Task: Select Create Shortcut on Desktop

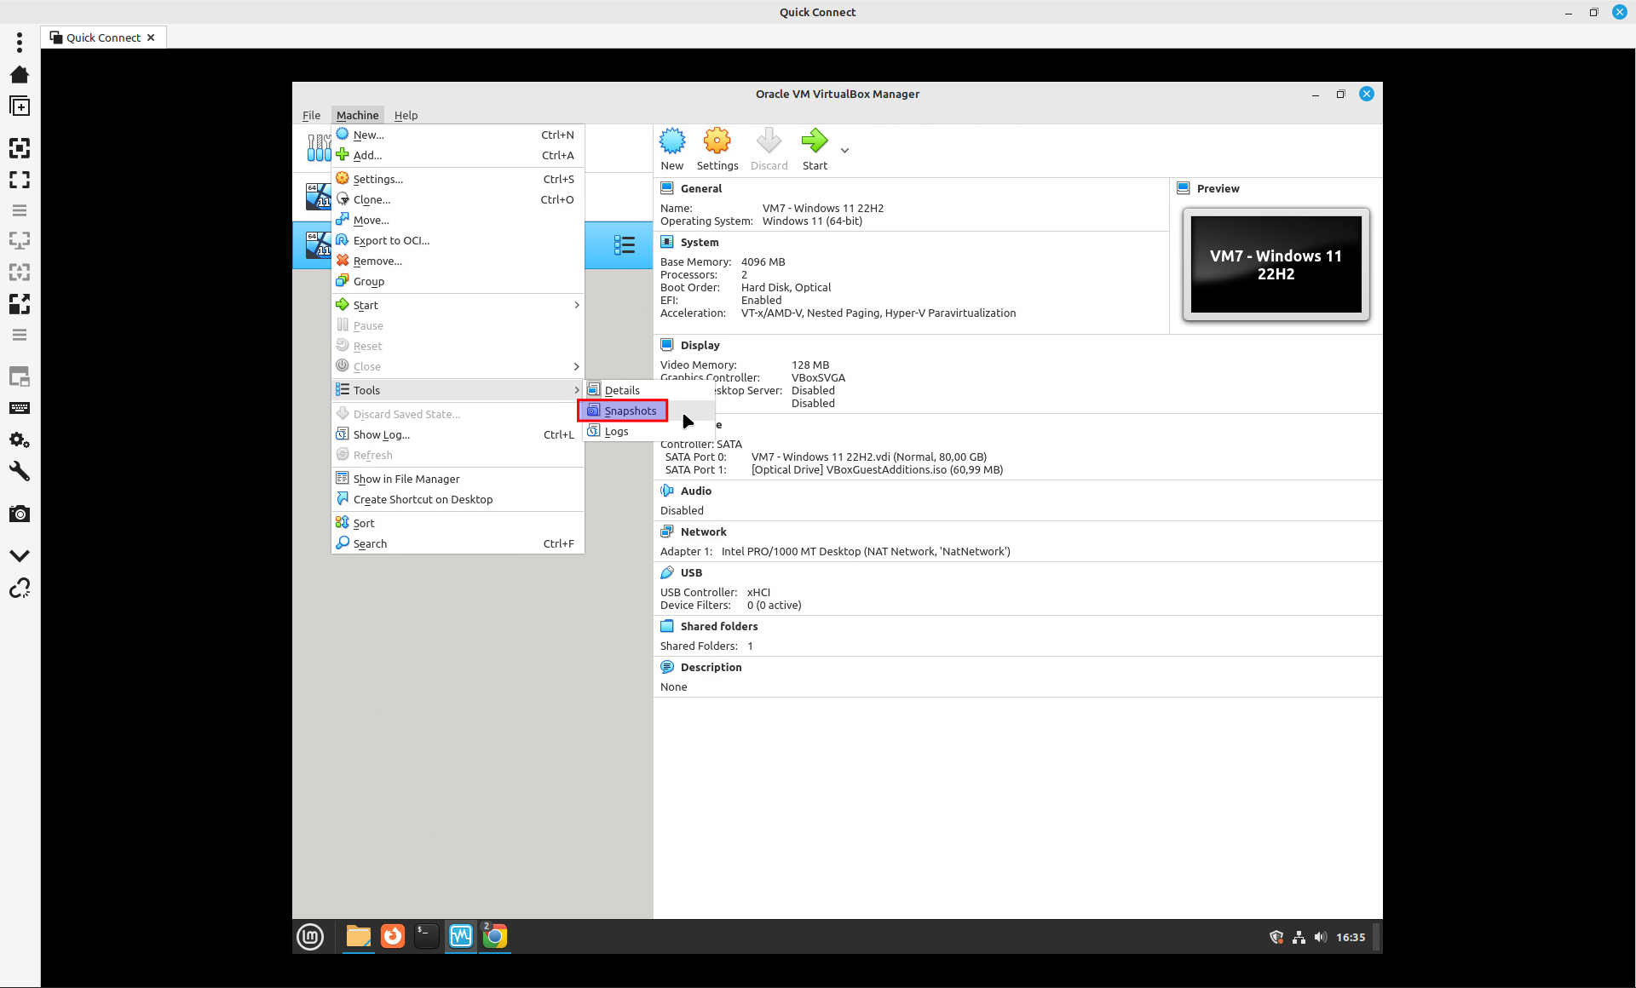Action: (458, 499)
